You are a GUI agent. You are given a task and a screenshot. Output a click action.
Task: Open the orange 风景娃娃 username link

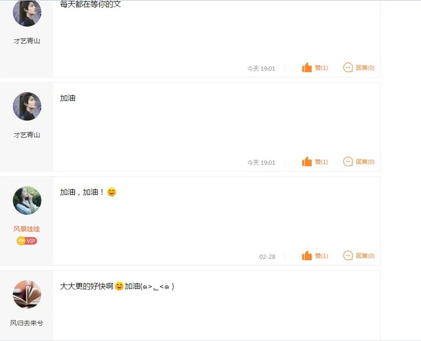tap(27, 229)
